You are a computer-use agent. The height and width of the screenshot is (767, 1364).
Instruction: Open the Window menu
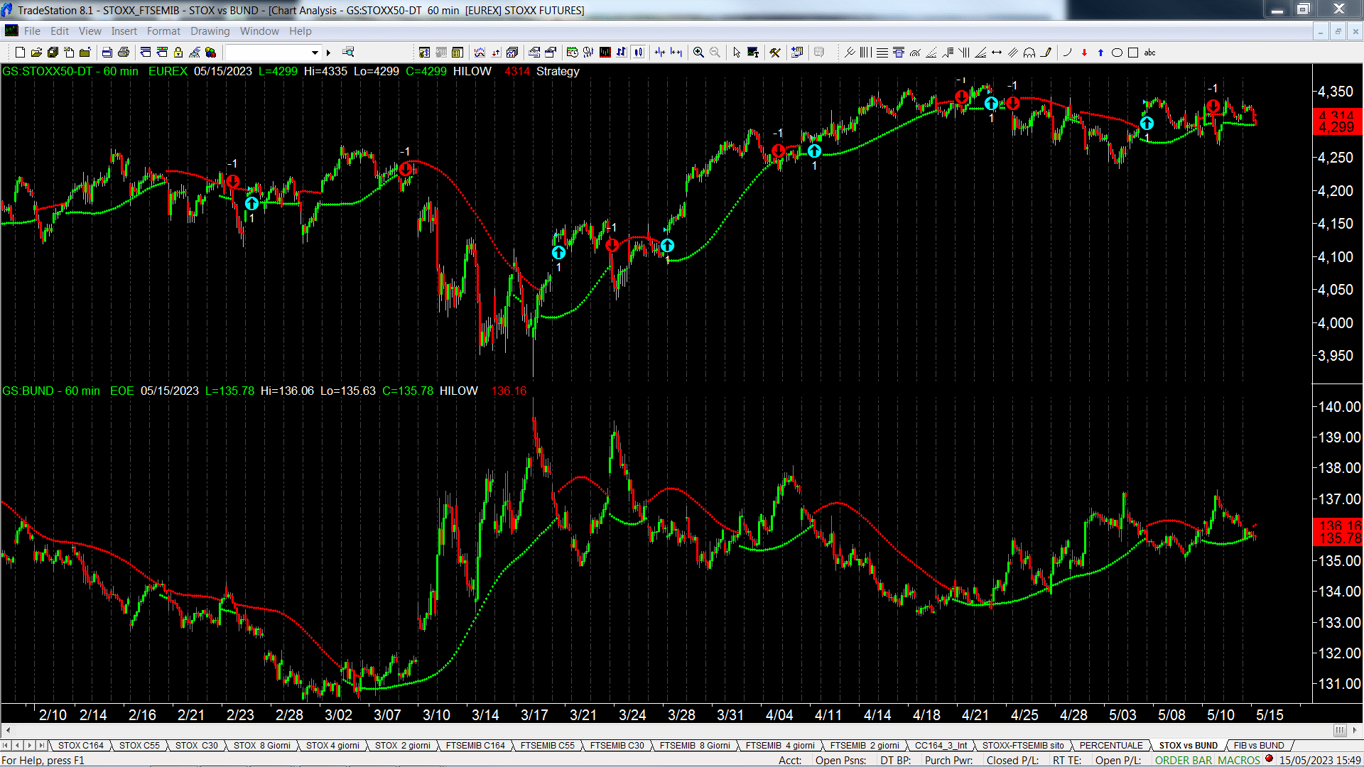click(x=259, y=31)
